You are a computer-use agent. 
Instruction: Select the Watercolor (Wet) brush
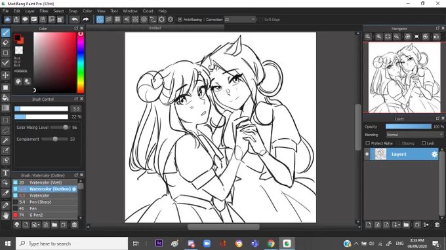click(x=45, y=183)
